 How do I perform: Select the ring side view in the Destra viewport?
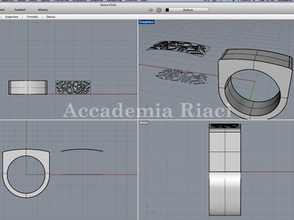(225, 170)
